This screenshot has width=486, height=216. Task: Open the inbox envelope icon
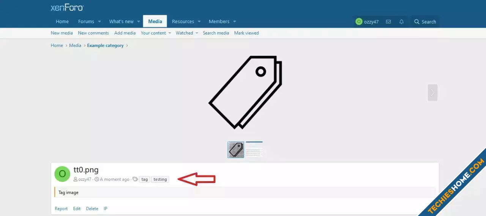(x=388, y=22)
